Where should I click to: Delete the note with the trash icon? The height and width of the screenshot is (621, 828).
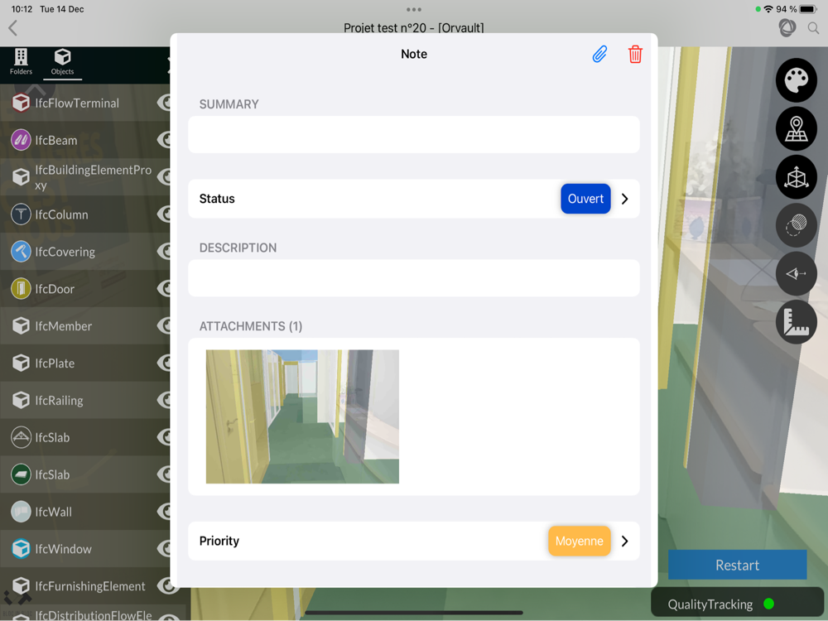[x=635, y=55]
